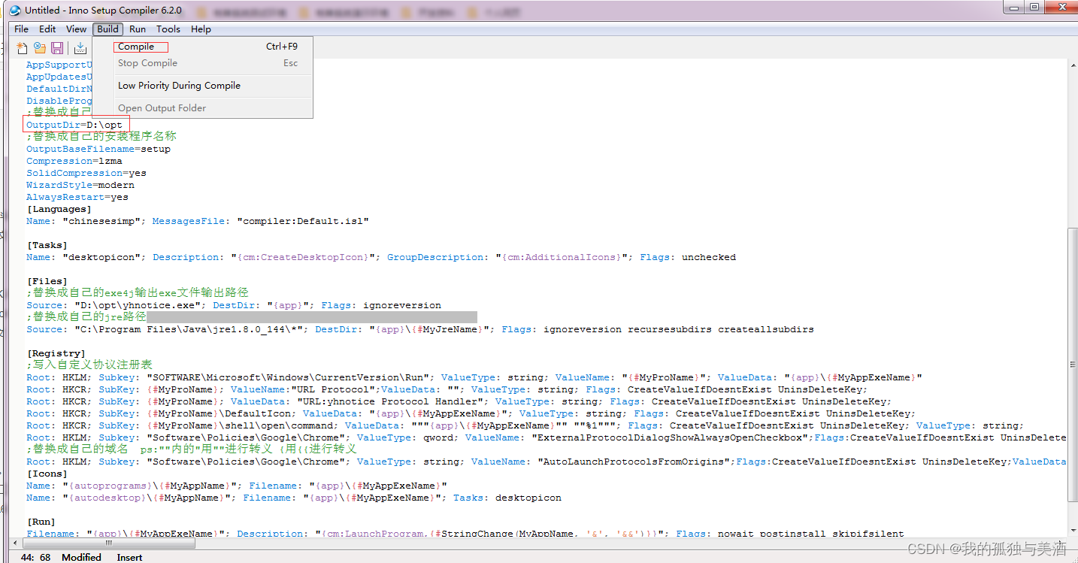
Task: Click the New script toolbar icon
Action: pos(22,48)
